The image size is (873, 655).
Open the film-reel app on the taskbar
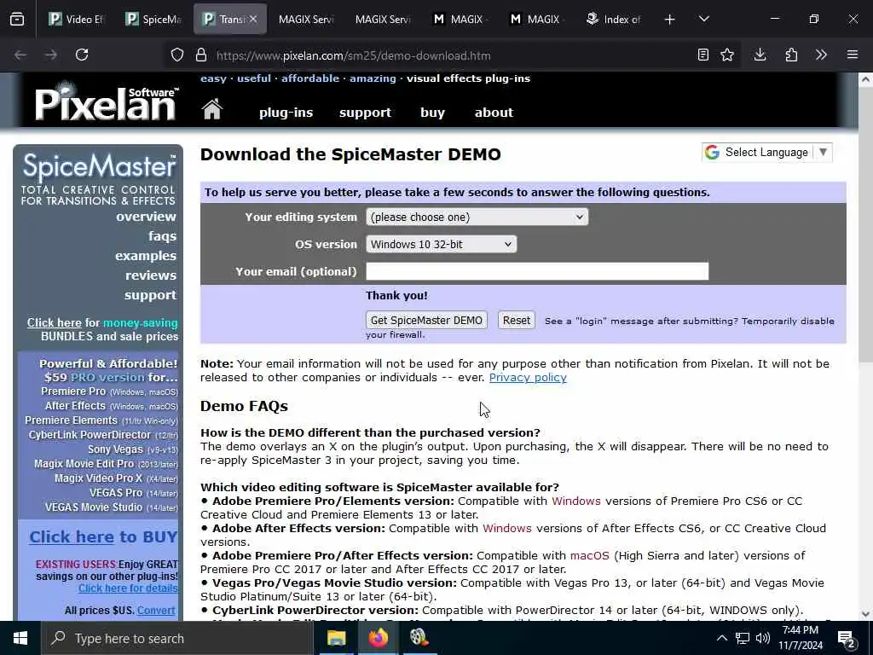419,638
